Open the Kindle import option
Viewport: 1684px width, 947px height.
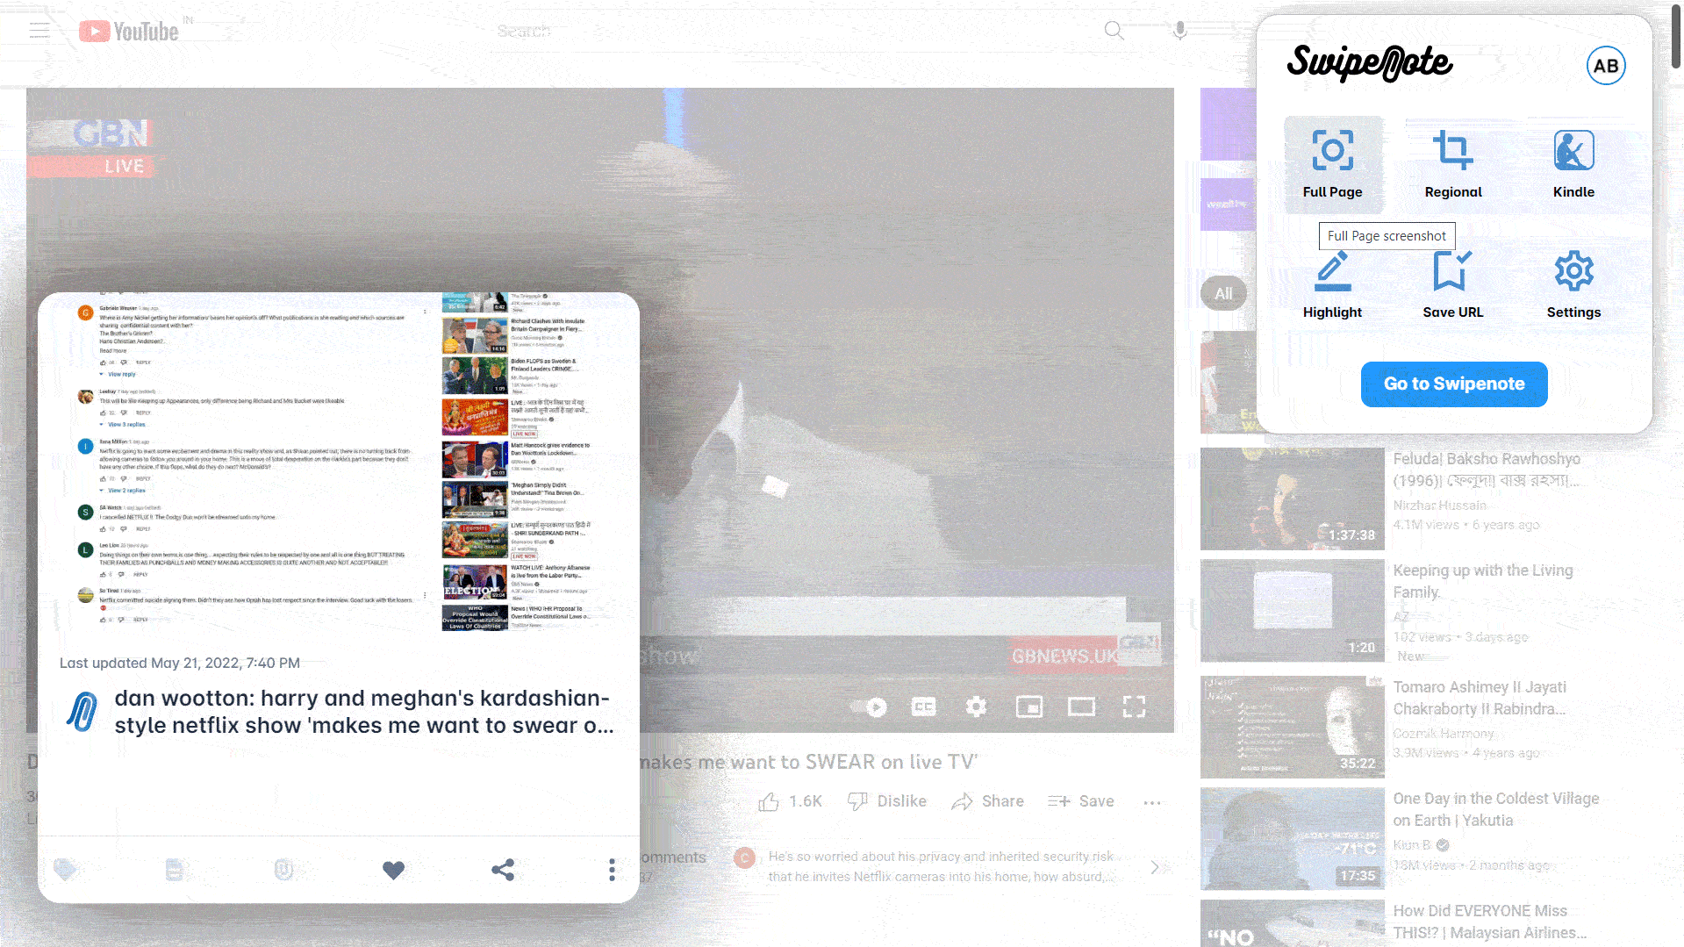1573,164
